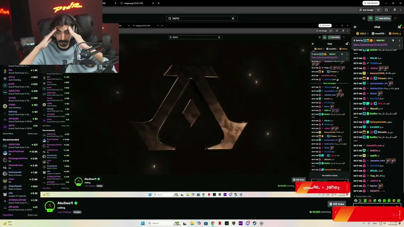Click the search icon left of Get KICKs
Screen dimensions: 404x227
pos(364,18)
